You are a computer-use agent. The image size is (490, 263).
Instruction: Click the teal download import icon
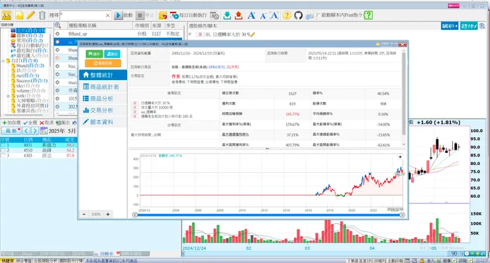click(x=228, y=15)
